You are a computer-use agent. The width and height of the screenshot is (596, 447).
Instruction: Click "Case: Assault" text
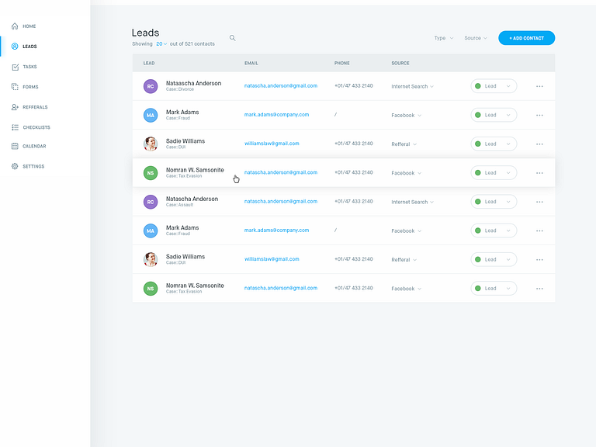[x=179, y=205]
